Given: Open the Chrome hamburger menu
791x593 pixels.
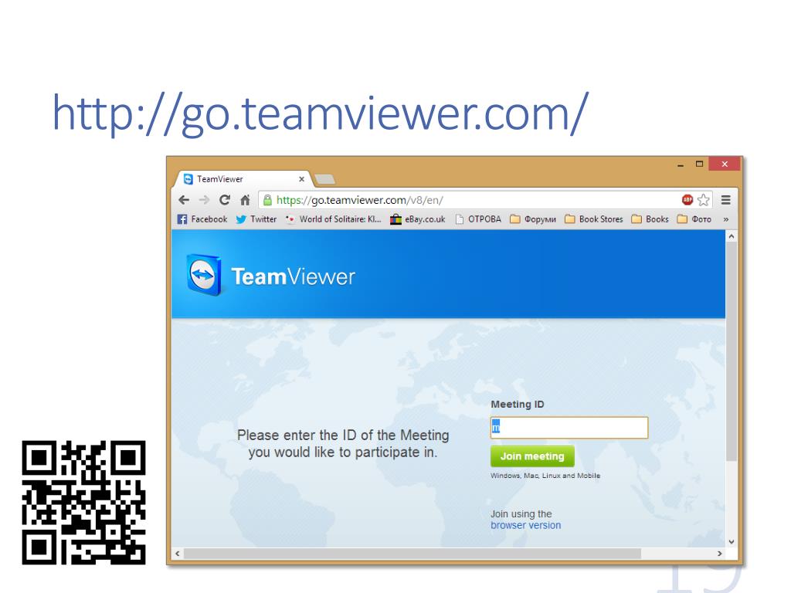Looking at the screenshot, I should point(726,200).
